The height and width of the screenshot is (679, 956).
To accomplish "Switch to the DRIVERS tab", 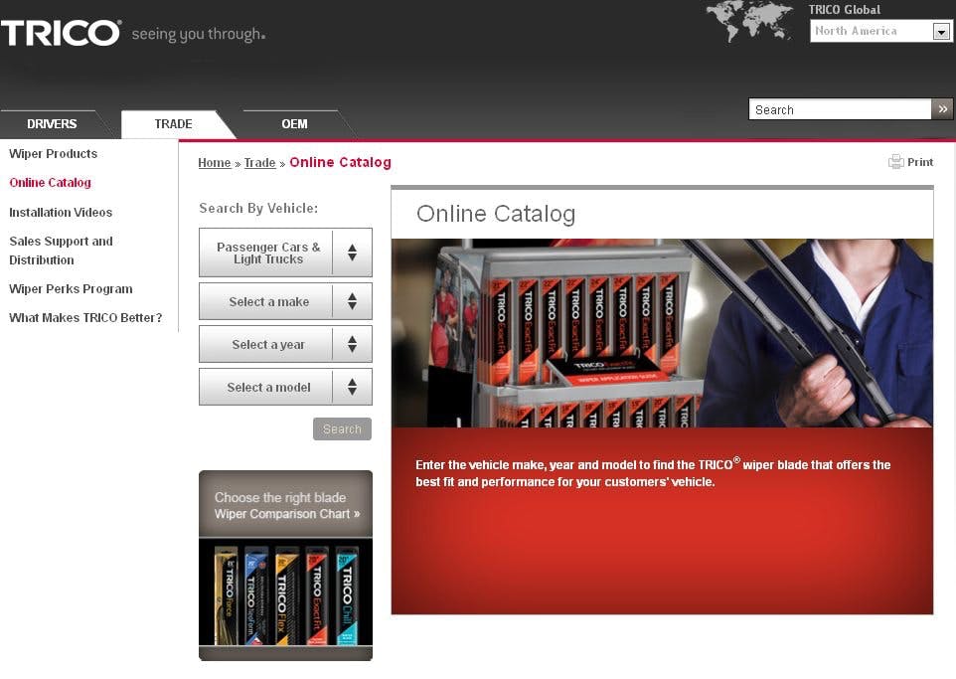I will pos(52,124).
